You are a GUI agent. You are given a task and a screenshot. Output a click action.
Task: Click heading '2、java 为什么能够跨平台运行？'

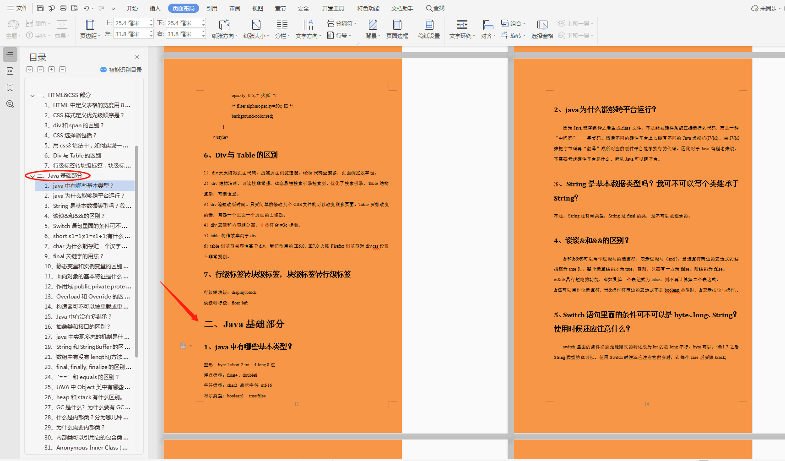click(605, 109)
